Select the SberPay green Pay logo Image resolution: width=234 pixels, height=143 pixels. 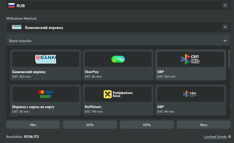pos(118,59)
